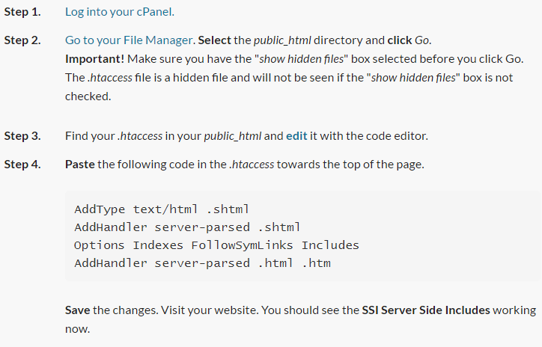
Task: Click the 'Step 4.' label
Action: (22, 164)
